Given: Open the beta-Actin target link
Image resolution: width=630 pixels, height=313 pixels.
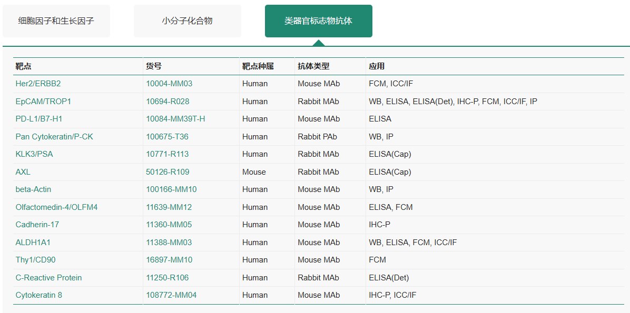Looking at the screenshot, I should coord(33,189).
